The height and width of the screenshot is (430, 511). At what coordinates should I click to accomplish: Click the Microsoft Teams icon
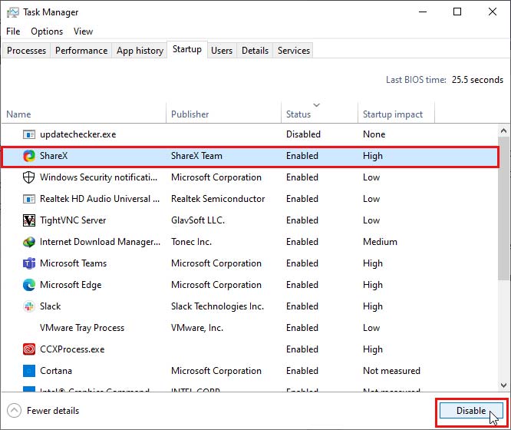click(x=29, y=263)
